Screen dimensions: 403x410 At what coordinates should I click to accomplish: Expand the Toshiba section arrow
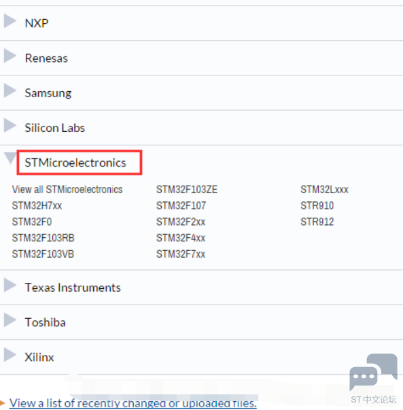(10, 320)
